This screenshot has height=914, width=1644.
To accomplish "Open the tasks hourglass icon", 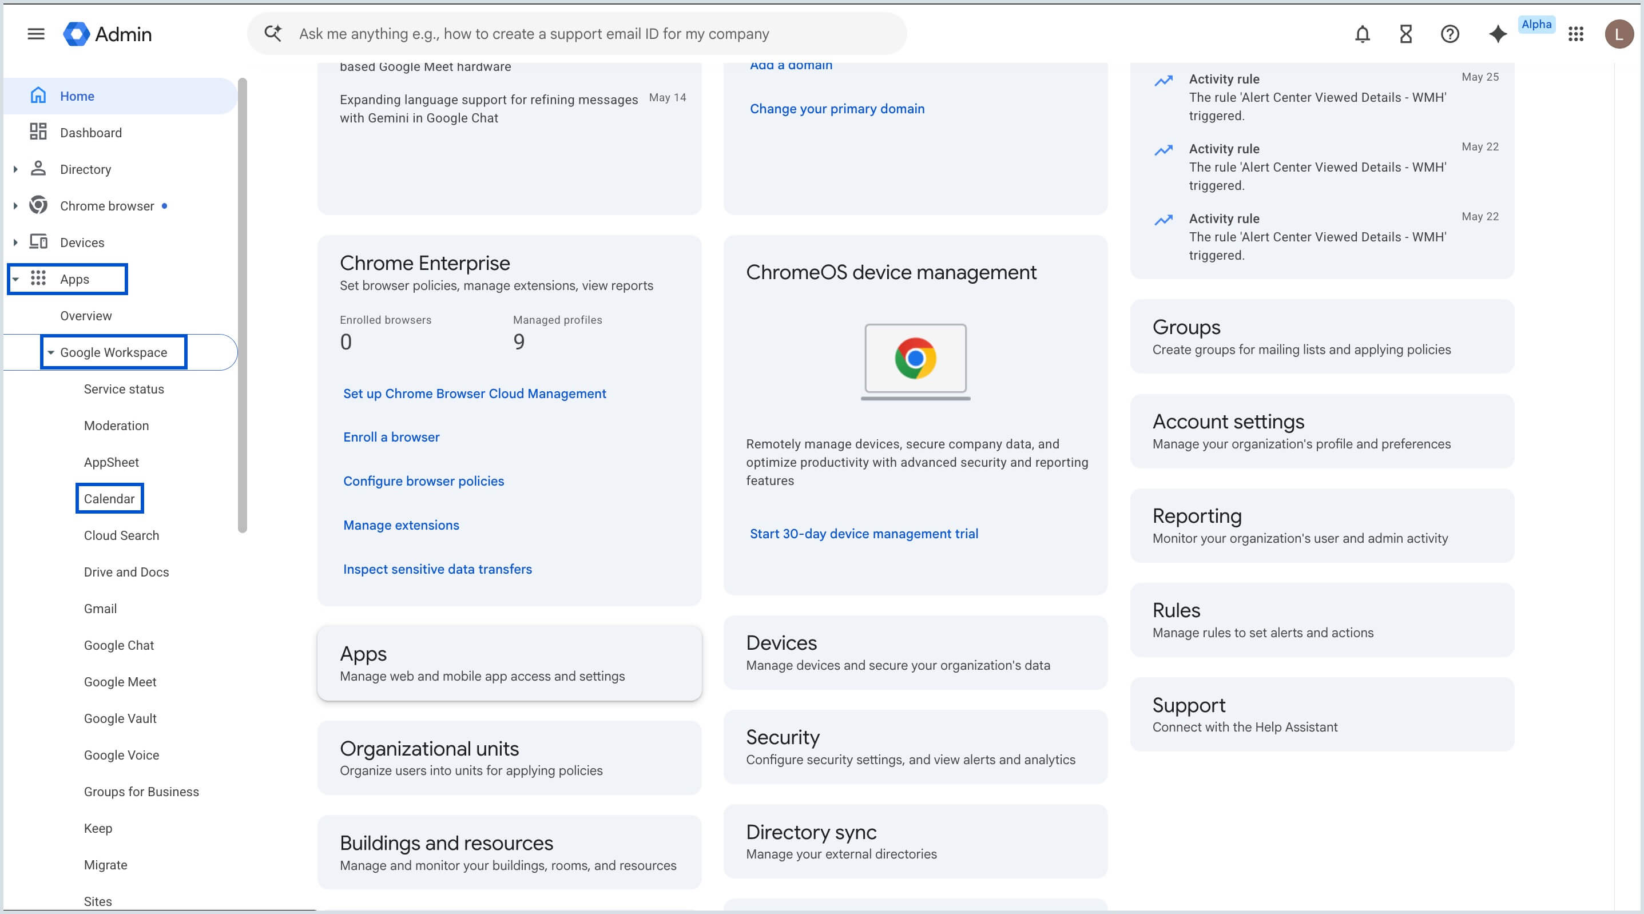I will [1405, 34].
